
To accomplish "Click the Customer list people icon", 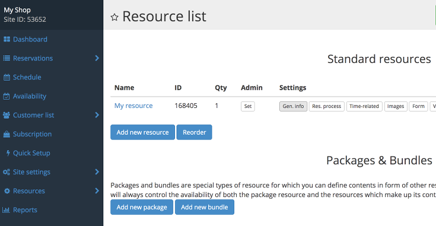I will point(7,115).
